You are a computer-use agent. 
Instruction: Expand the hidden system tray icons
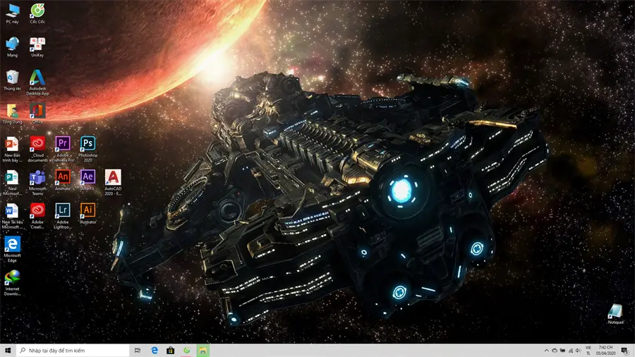pyautogui.click(x=546, y=351)
